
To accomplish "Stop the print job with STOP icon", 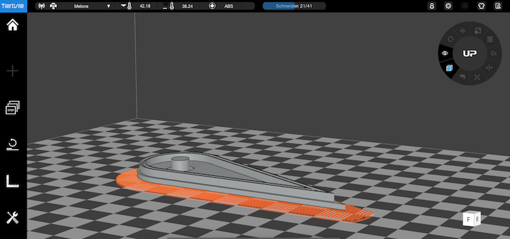I will [13, 108].
